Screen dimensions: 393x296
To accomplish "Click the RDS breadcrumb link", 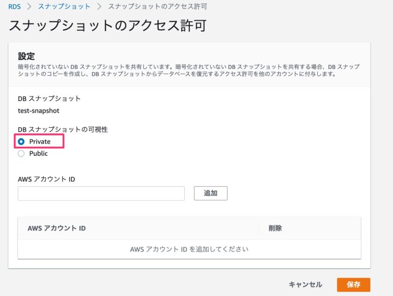I will pyautogui.click(x=14, y=6).
